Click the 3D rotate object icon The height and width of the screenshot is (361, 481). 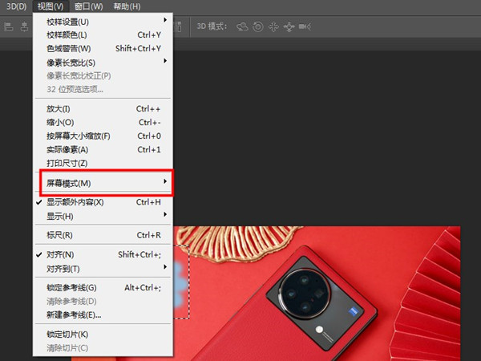tap(242, 26)
